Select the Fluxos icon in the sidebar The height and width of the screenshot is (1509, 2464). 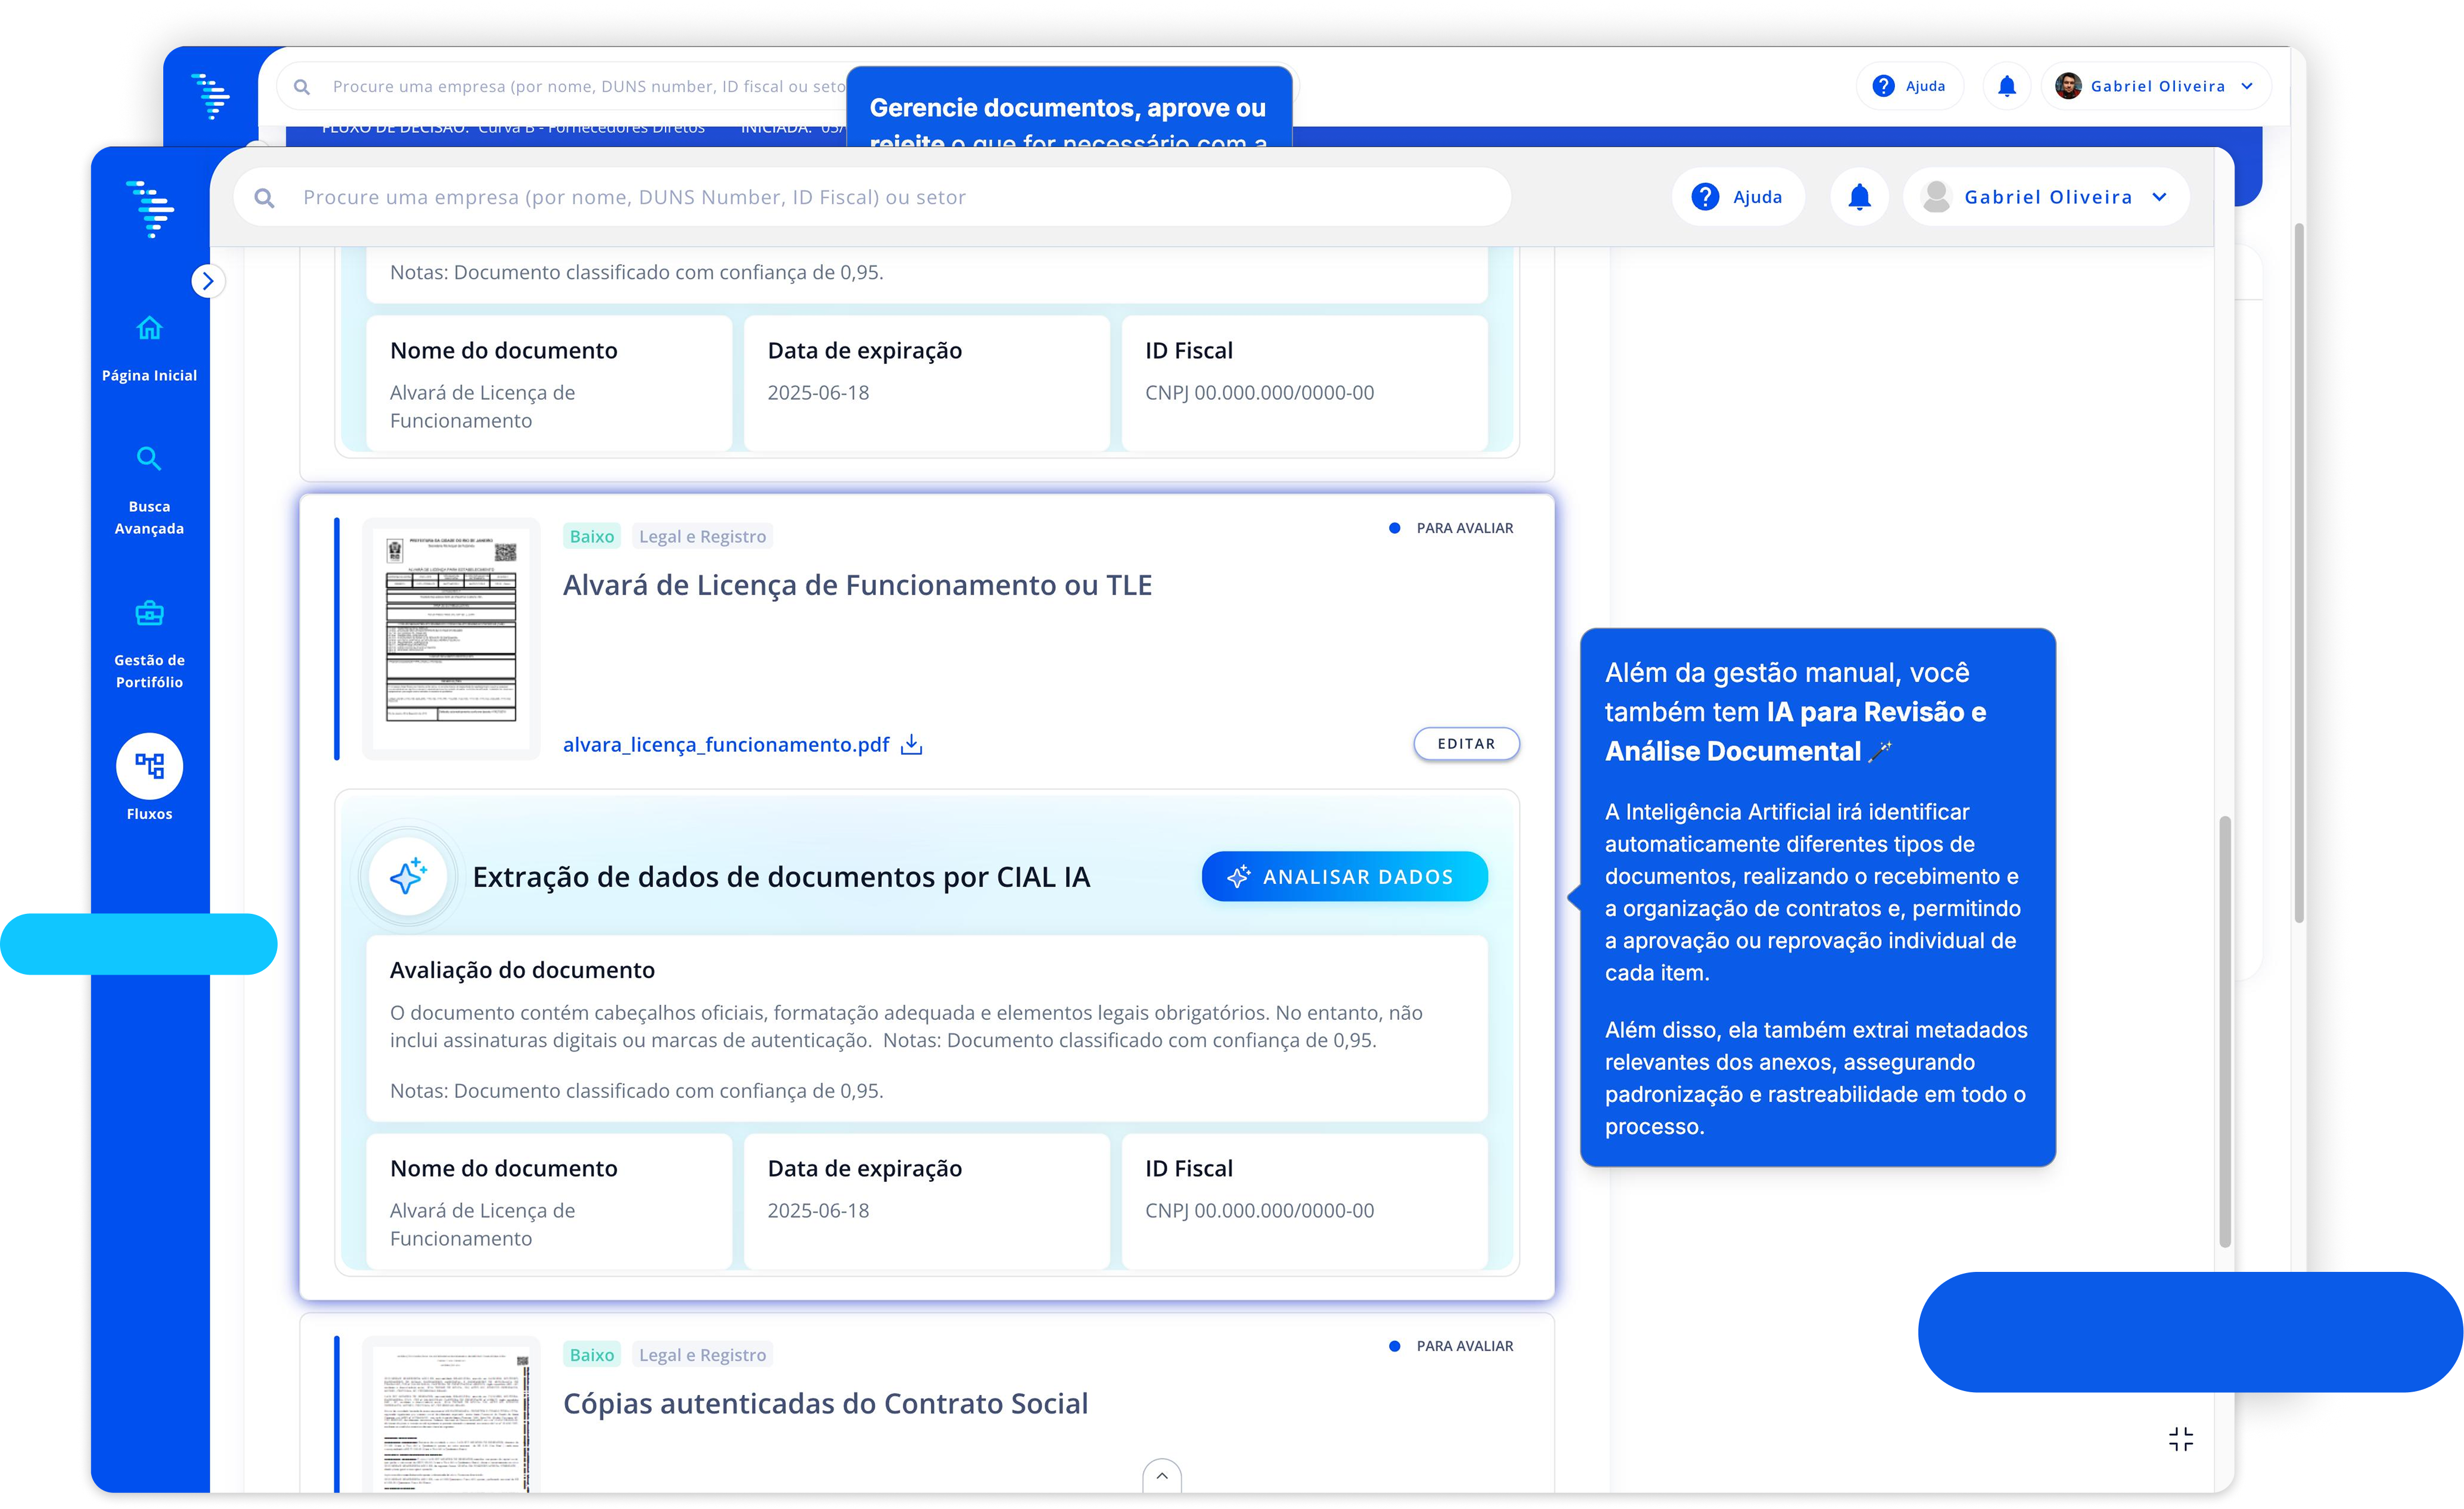[x=149, y=766]
